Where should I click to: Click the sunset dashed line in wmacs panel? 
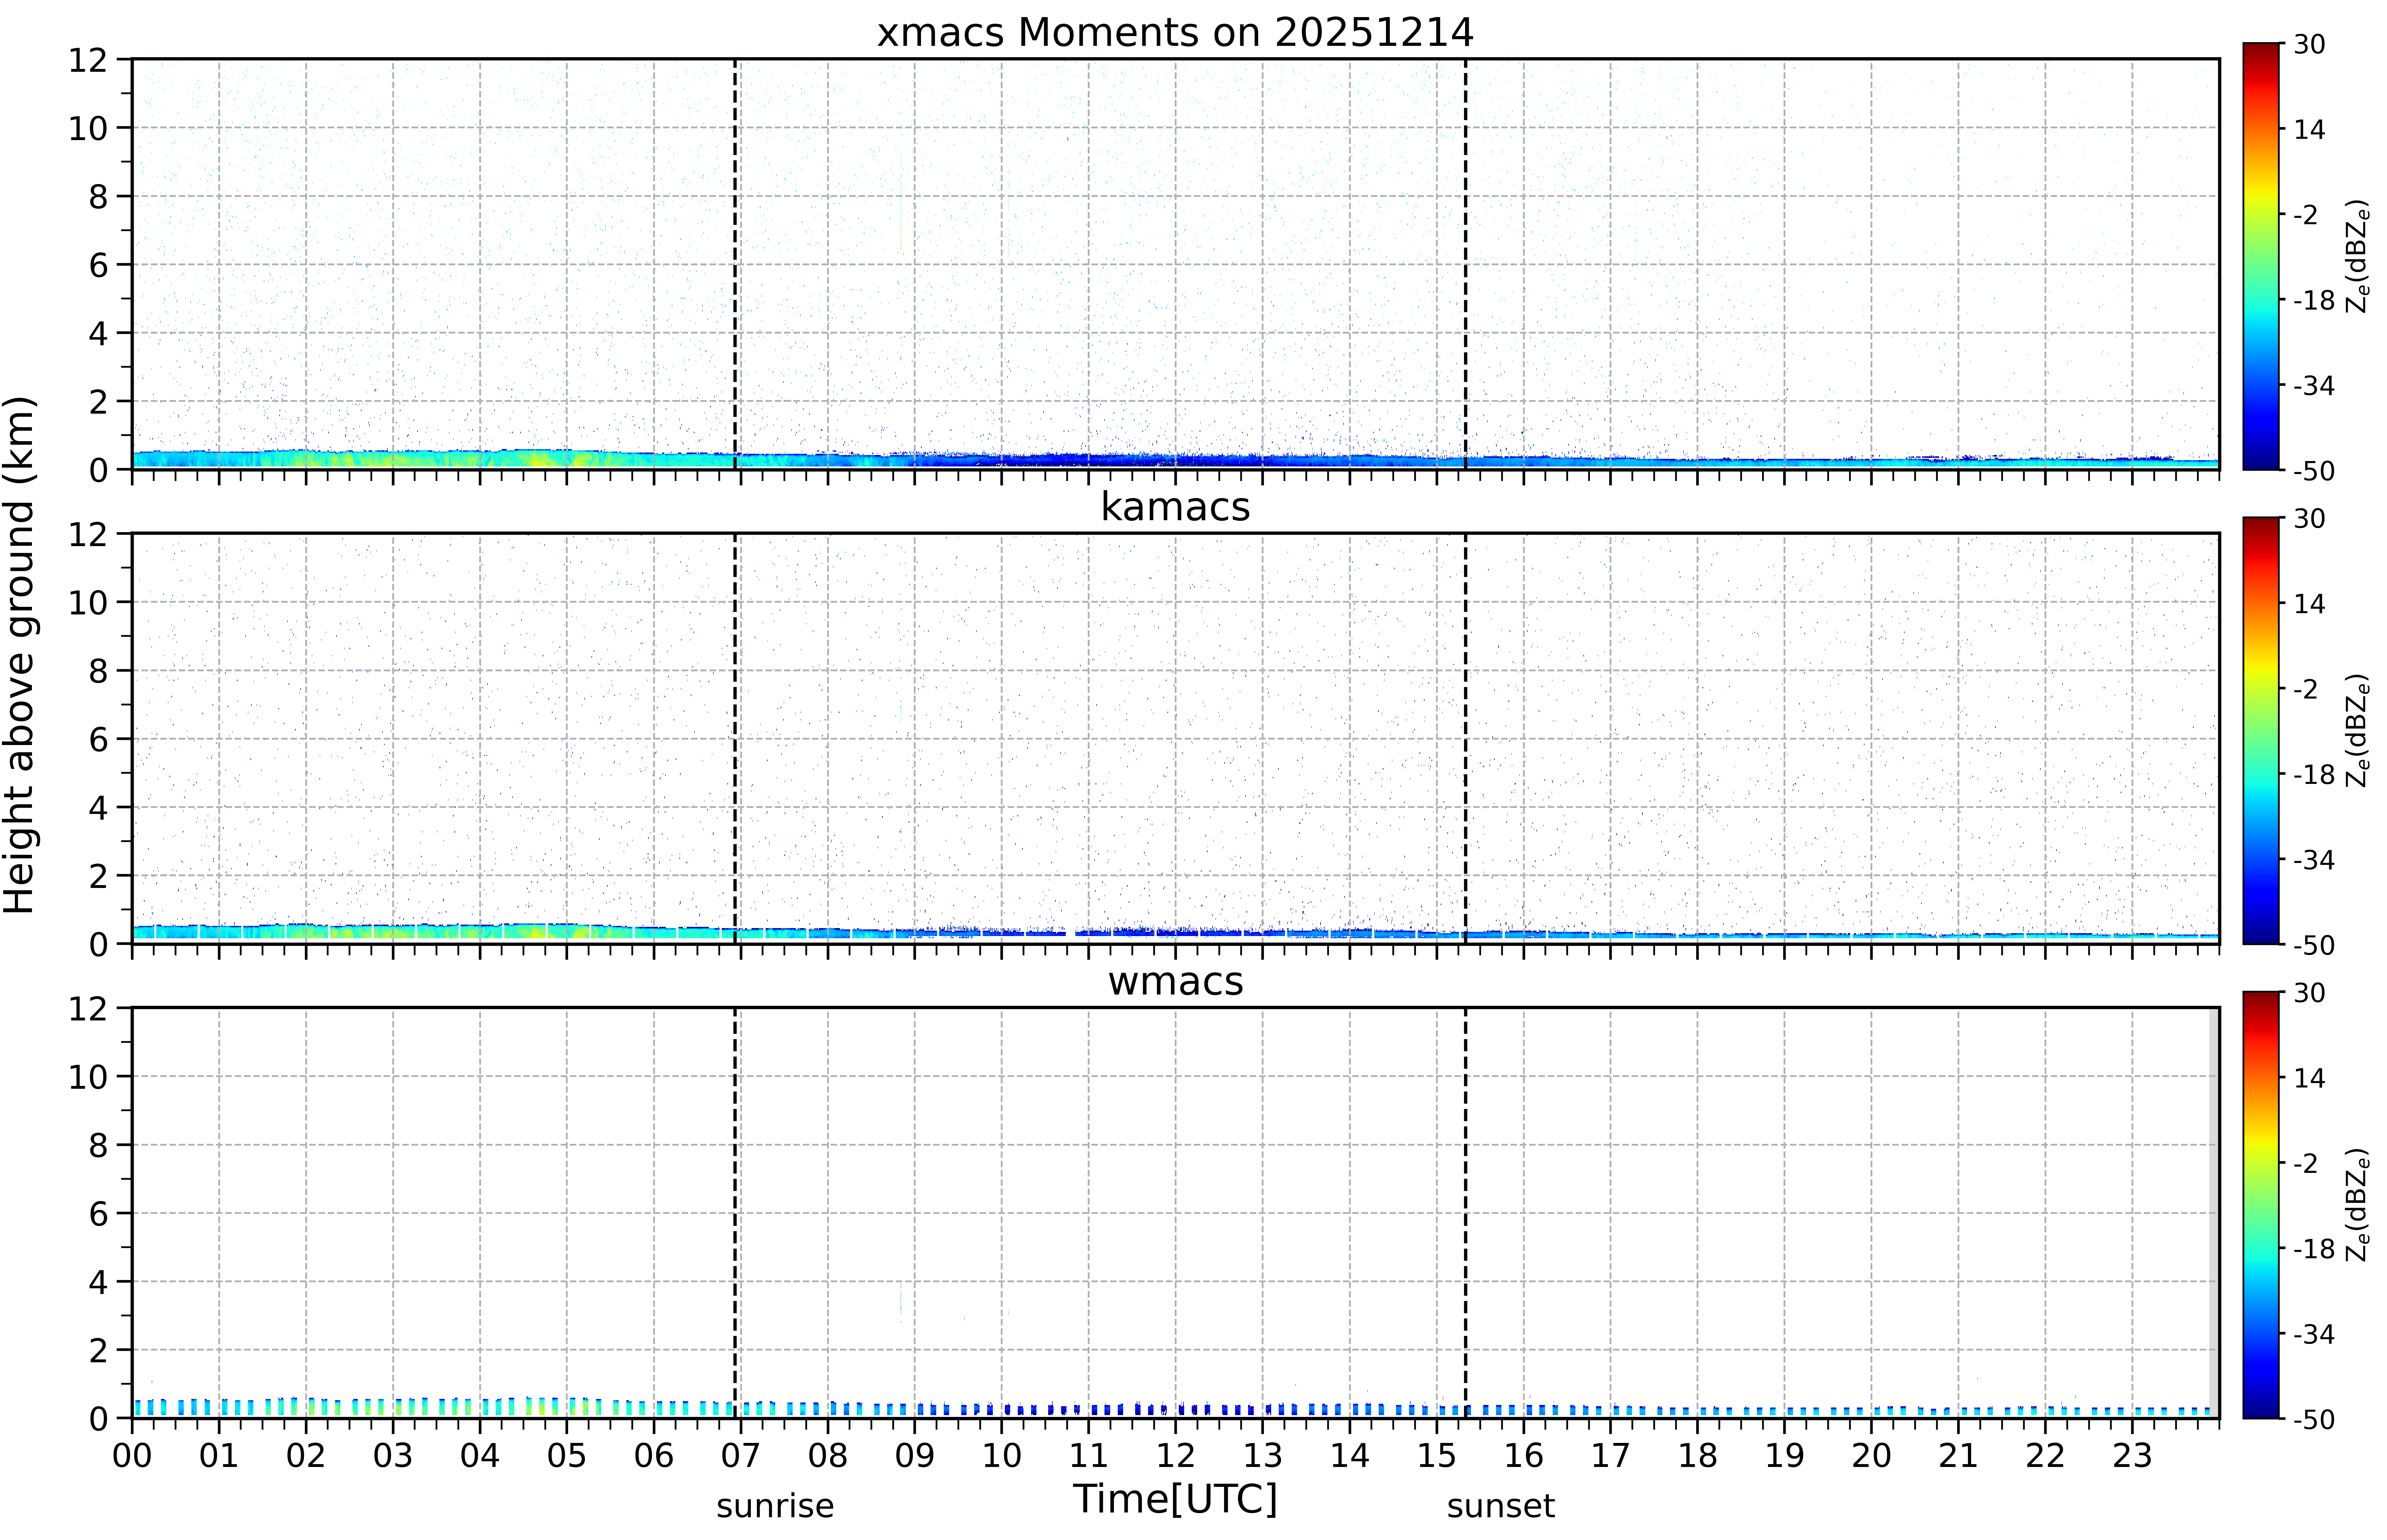1466,1212
